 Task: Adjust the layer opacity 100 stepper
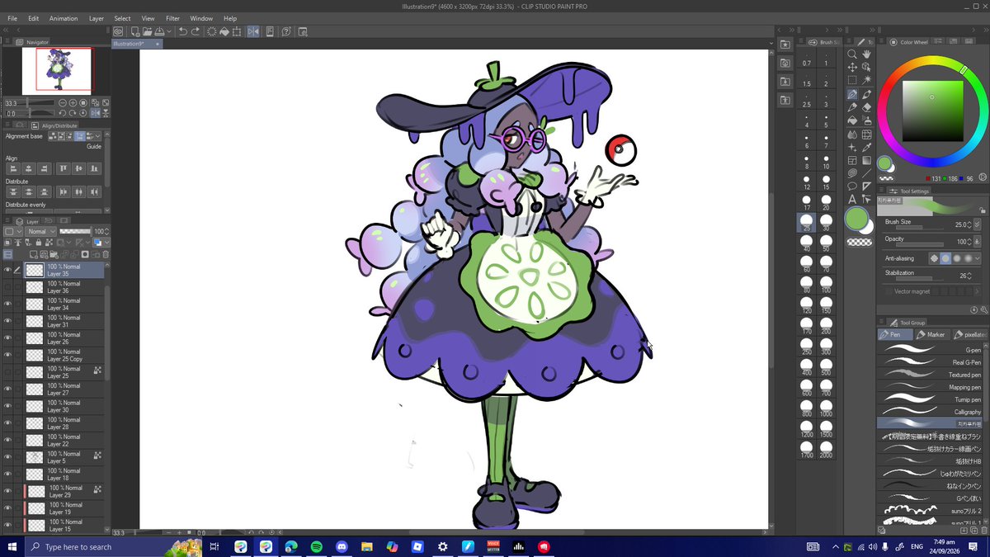tap(106, 232)
